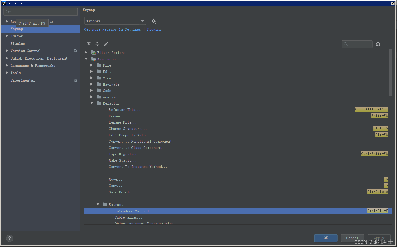Click Find Actions by Shortcut icon
The height and width of the screenshot is (247, 397).
(378, 44)
